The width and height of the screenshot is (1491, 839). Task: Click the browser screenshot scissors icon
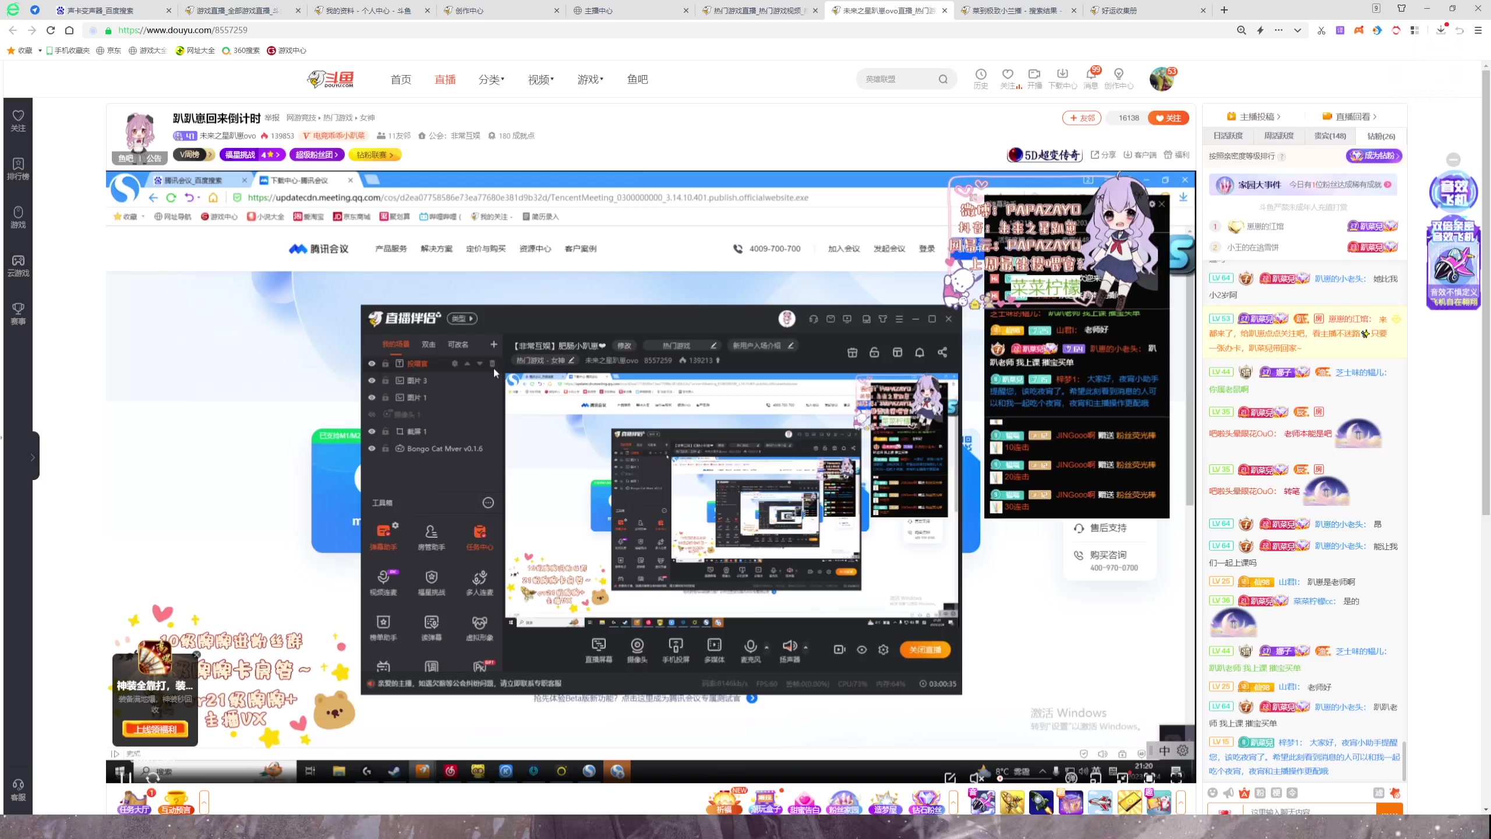click(x=1322, y=30)
